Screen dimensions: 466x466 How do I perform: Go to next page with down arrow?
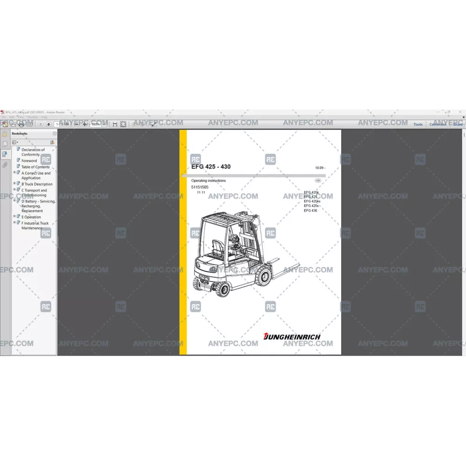[x=48, y=124]
